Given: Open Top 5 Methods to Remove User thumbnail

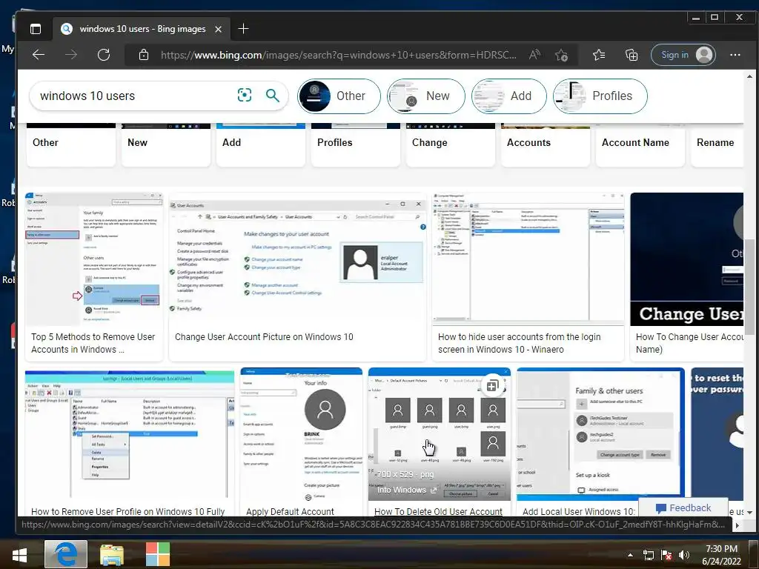Looking at the screenshot, I should [x=94, y=259].
